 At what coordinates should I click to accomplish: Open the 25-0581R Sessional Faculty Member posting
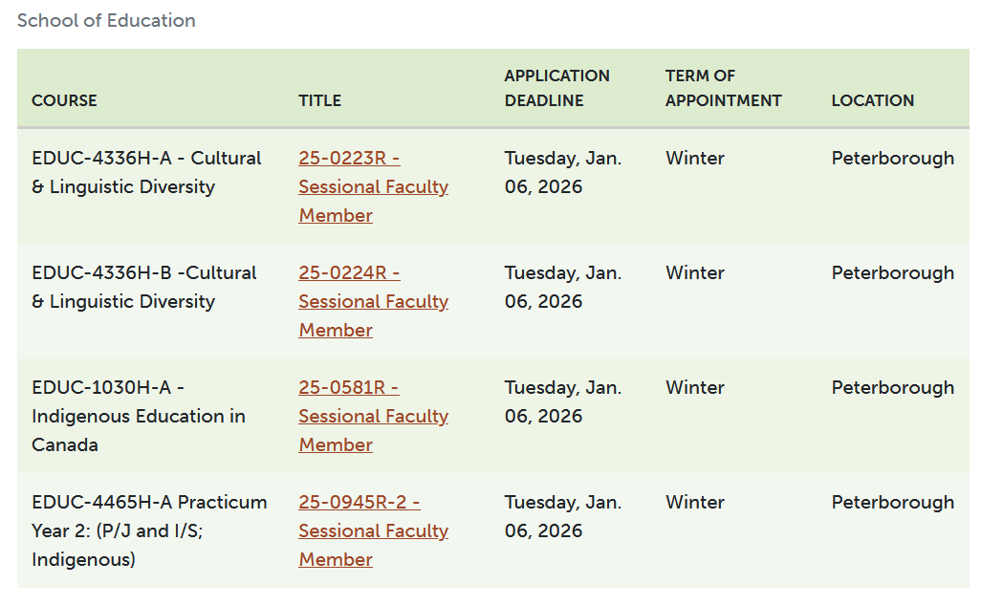[373, 416]
